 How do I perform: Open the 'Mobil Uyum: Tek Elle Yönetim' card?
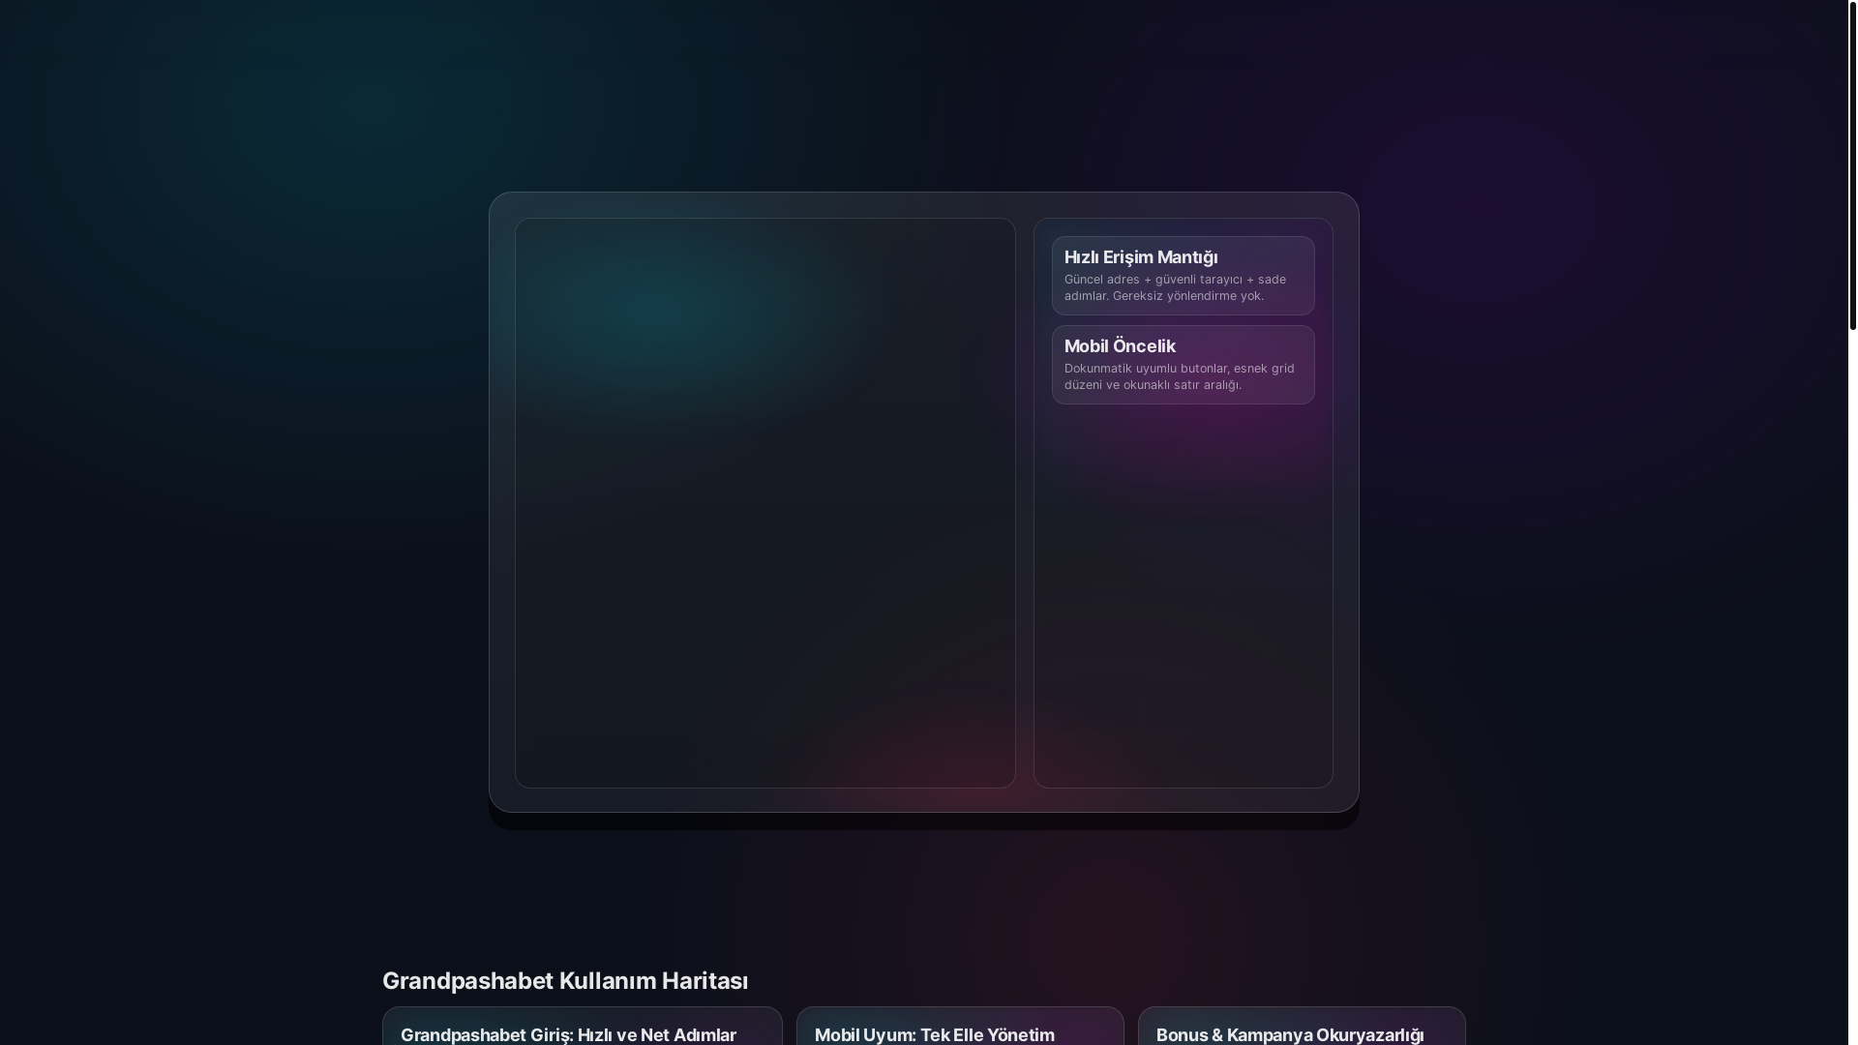[x=959, y=1028]
